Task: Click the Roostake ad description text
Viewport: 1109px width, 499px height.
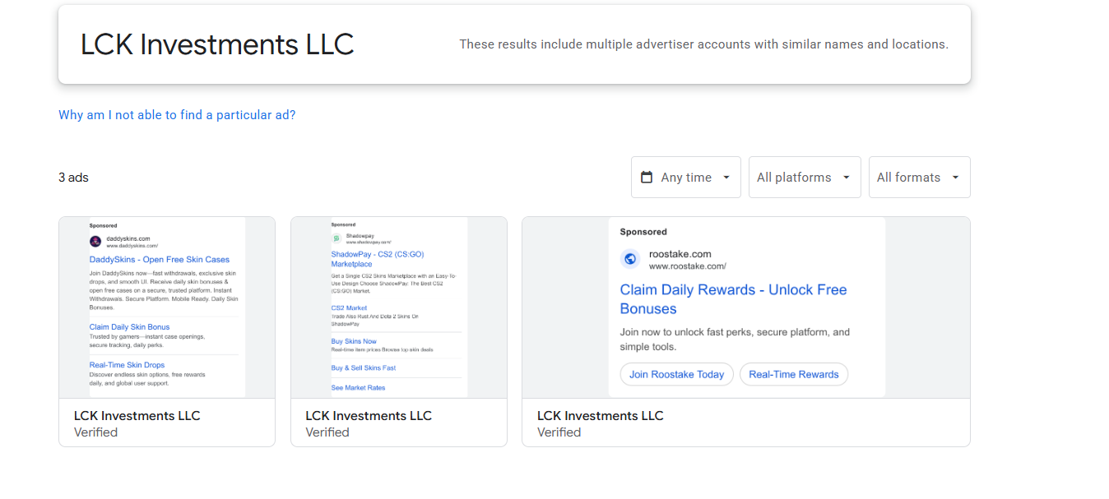Action: pyautogui.click(x=735, y=340)
